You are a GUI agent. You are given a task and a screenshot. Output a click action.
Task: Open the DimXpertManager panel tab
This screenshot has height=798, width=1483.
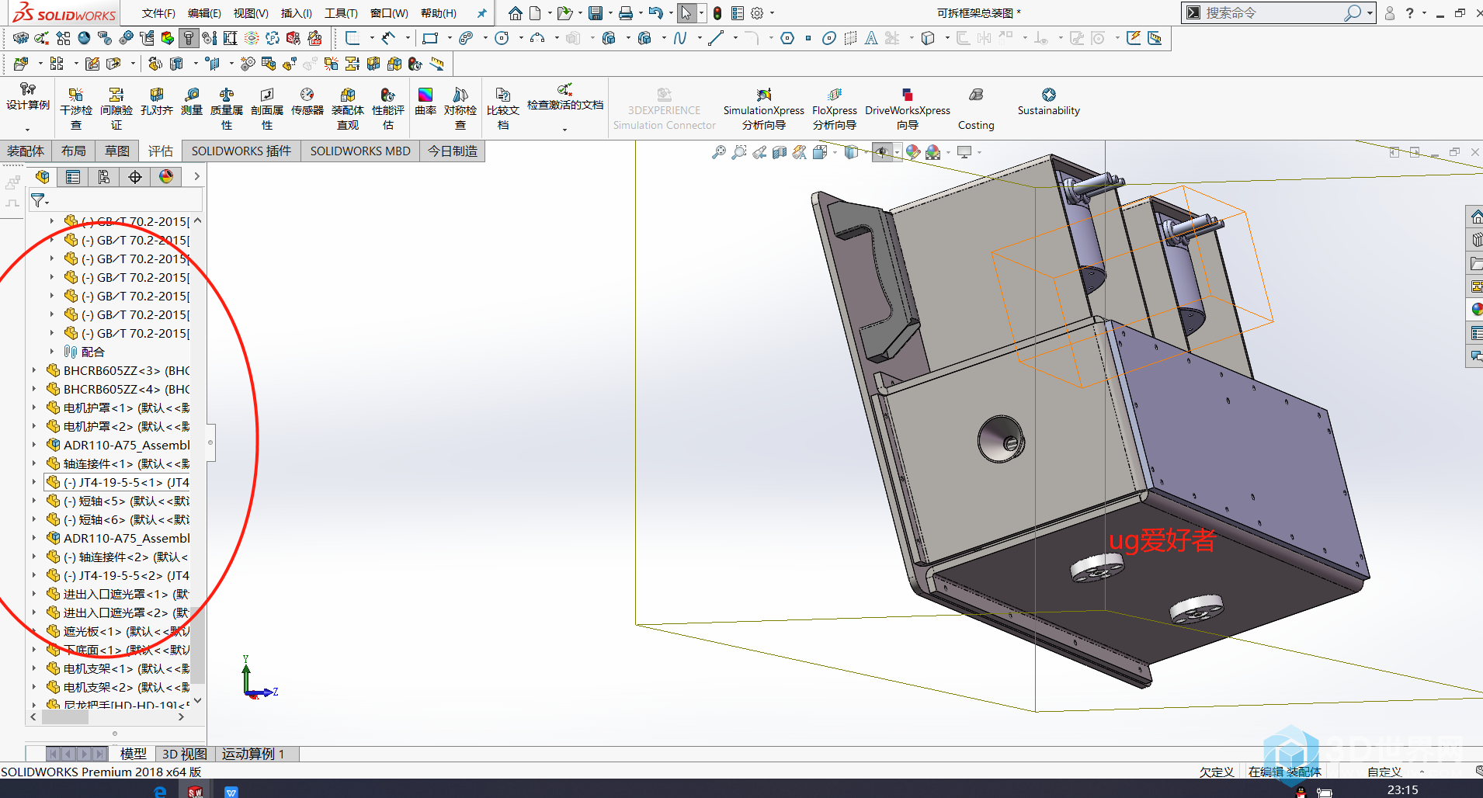135,177
